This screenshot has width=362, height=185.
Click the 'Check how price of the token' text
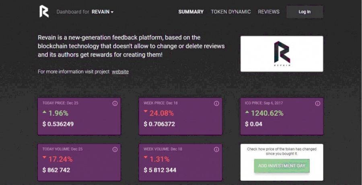pos(282,151)
